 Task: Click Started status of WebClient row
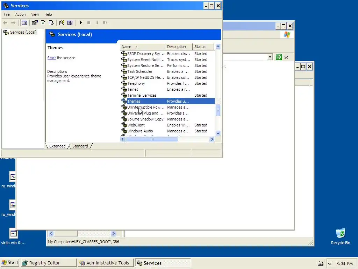(x=201, y=125)
